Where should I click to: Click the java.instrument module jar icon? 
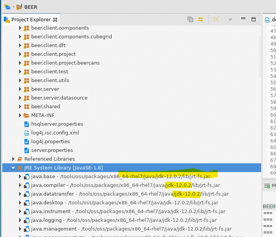click(27, 212)
